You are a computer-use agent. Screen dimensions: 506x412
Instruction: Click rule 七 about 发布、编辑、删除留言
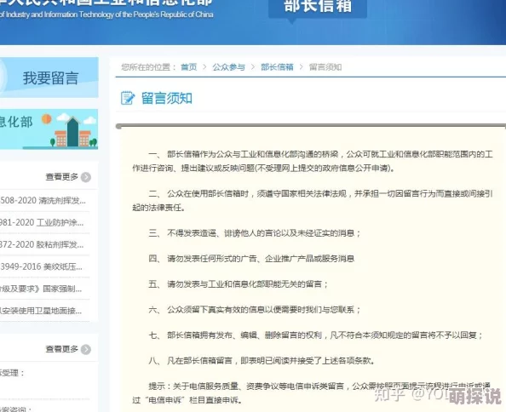coord(315,335)
